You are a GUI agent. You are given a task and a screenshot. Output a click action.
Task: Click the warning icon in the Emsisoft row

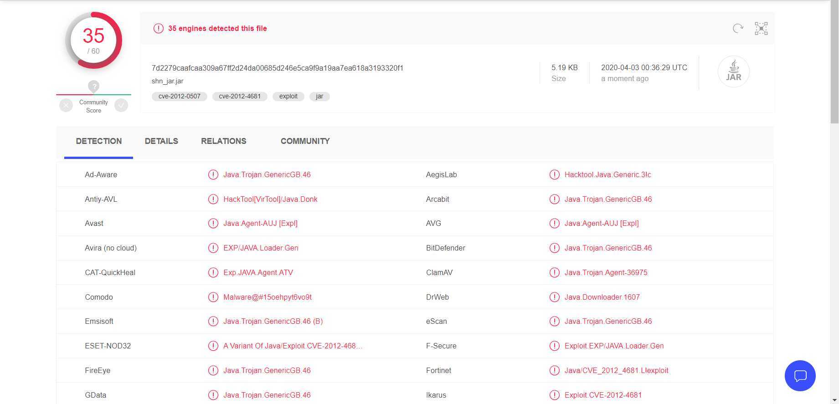coord(213,321)
